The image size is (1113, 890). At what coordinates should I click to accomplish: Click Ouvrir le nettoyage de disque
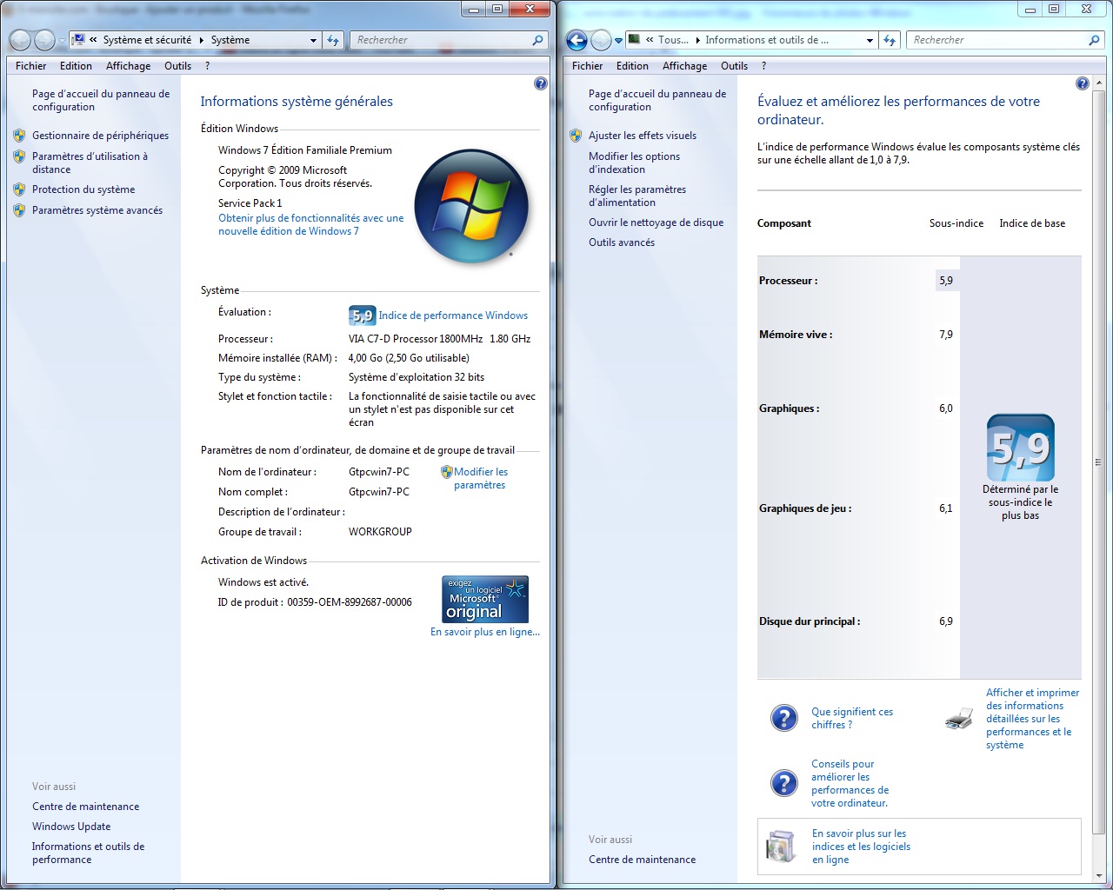click(656, 222)
